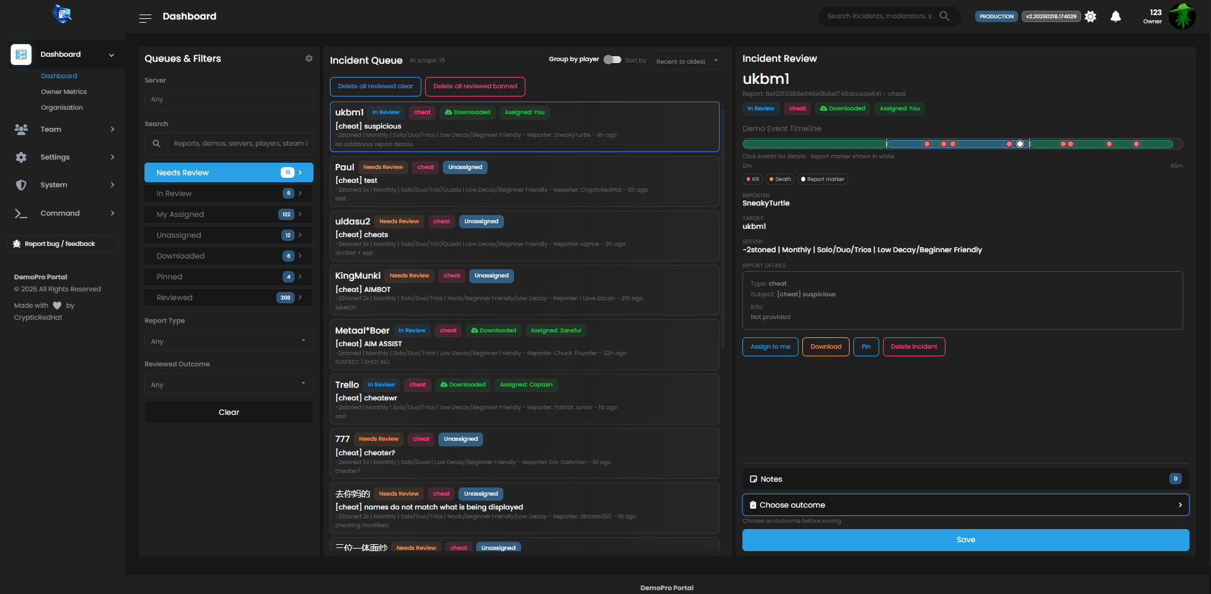Toggle Group by player switch
Viewport: 1211px width, 594px height.
612,60
